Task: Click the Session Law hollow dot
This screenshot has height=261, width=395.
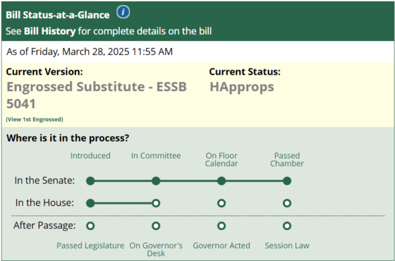Action: click(x=287, y=226)
